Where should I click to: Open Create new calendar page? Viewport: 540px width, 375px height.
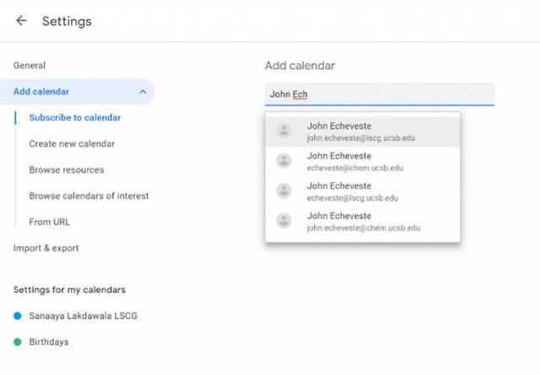point(72,144)
